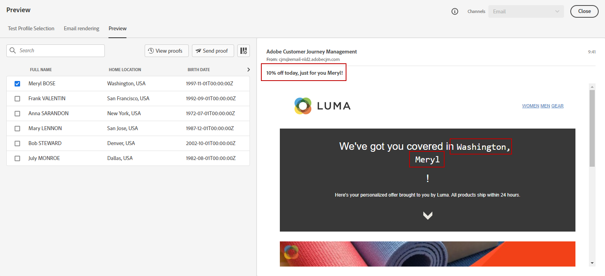
Task: Open the column configuration icon
Action: [x=244, y=51]
